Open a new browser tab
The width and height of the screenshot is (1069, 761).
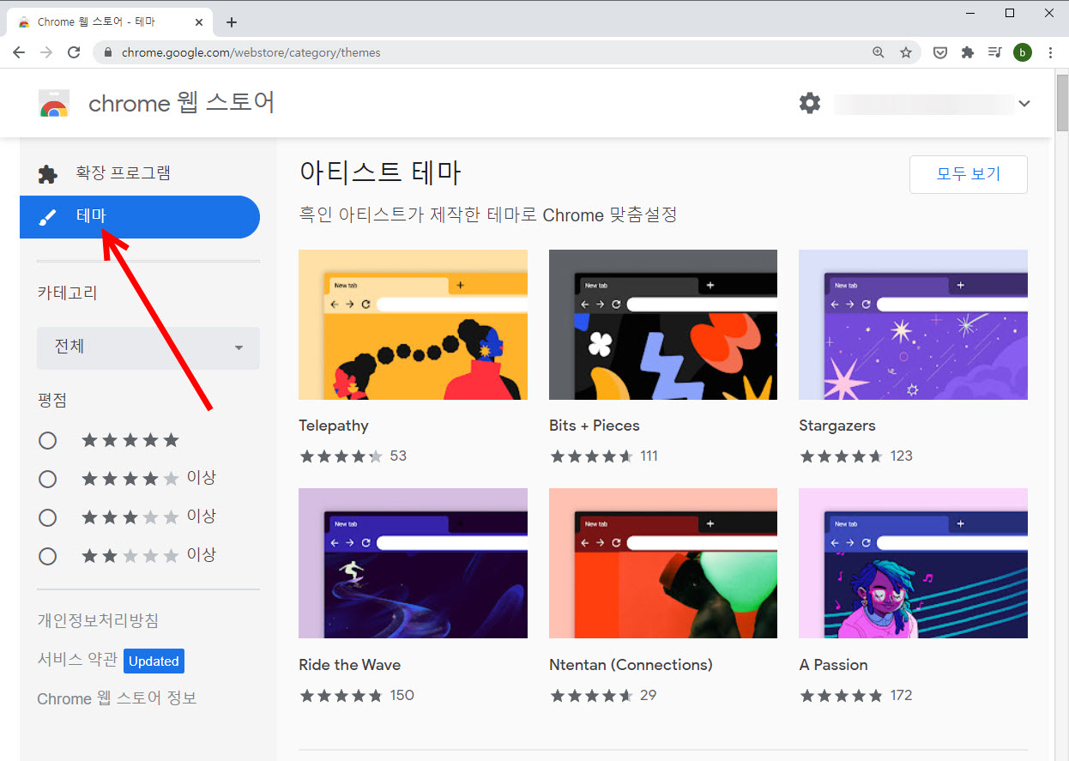point(231,22)
